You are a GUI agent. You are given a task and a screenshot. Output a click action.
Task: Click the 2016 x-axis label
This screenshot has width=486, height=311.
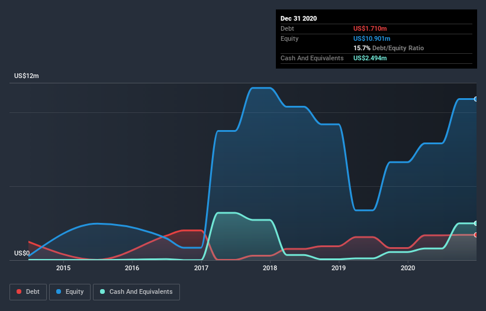click(132, 268)
